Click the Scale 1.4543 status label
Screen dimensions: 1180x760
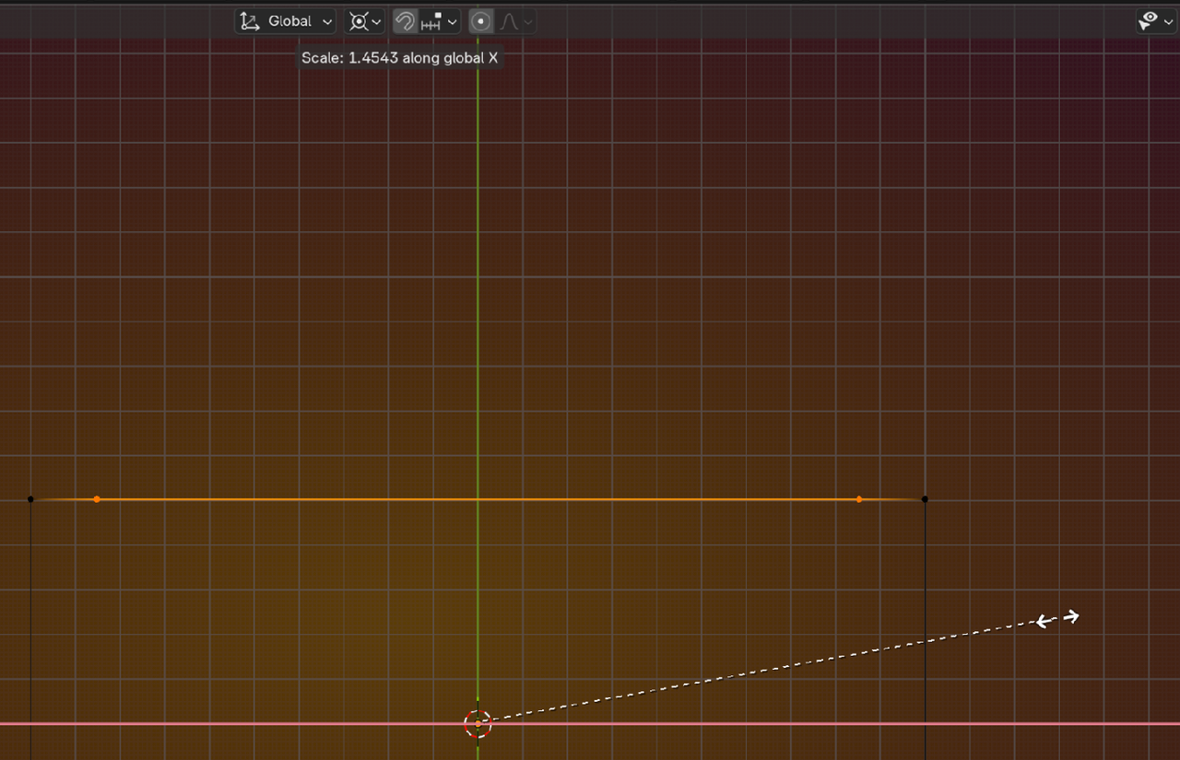click(399, 57)
